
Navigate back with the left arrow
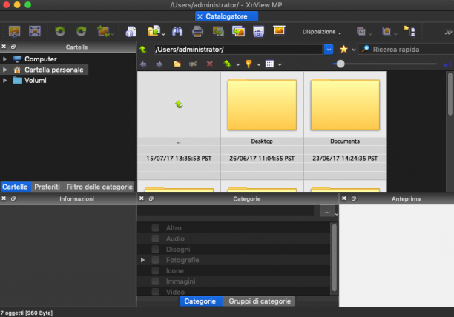pyautogui.click(x=143, y=64)
